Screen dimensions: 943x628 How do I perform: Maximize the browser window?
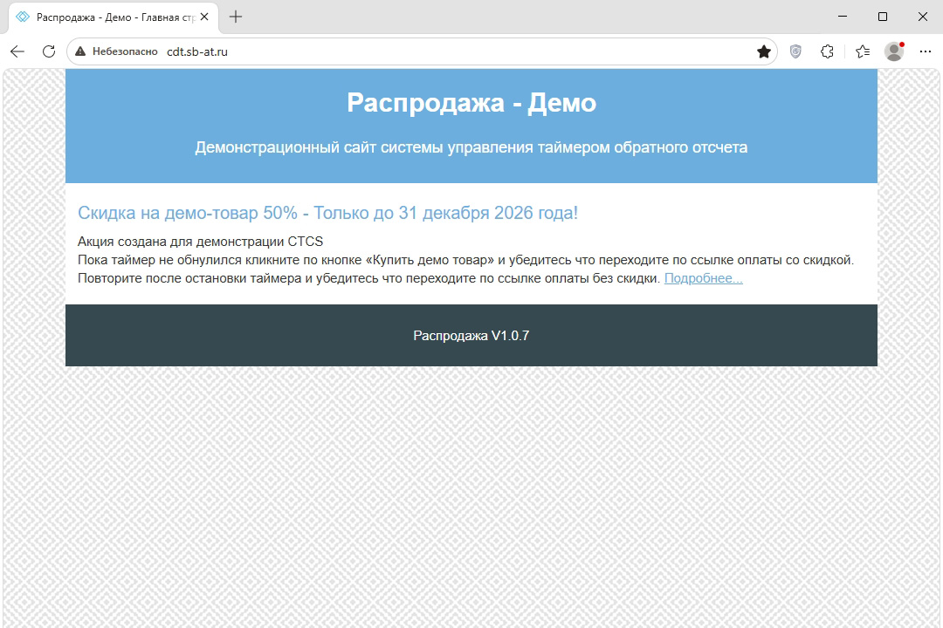[x=883, y=17]
